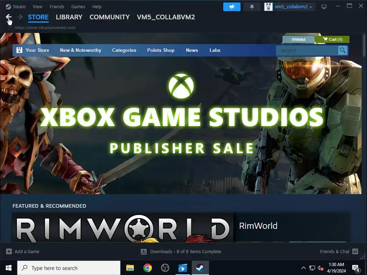Switch to the COMMUNITY tab

pos(110,17)
